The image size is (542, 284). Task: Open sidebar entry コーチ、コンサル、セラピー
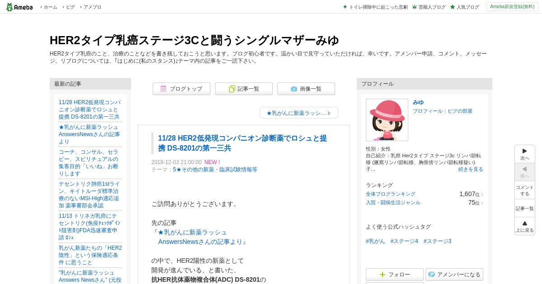[89, 163]
